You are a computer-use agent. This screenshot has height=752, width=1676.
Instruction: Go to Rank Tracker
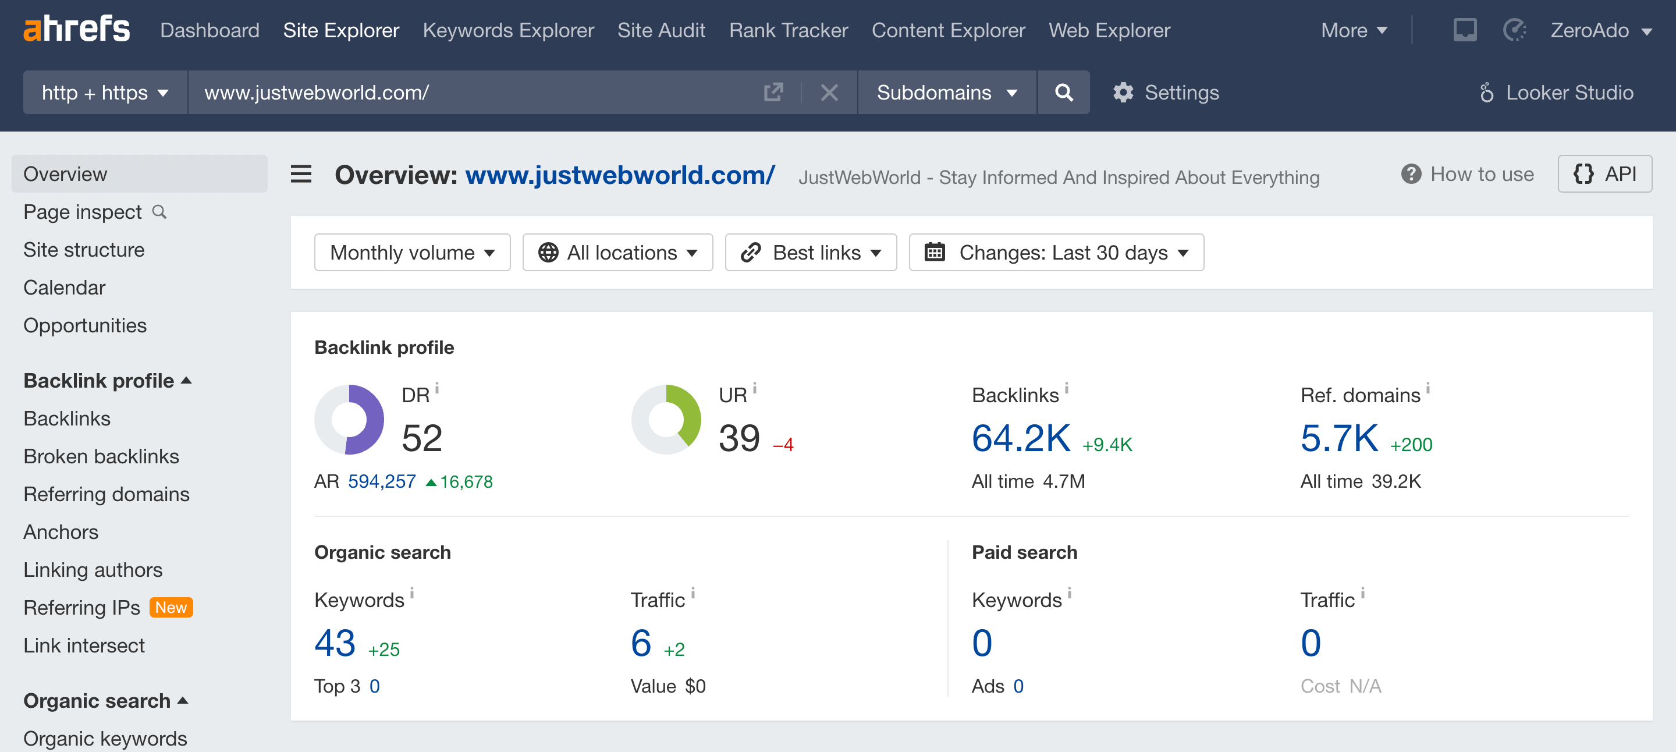coord(788,30)
